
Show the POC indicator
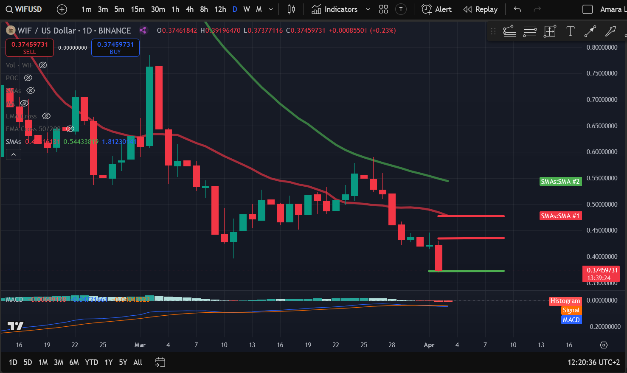[28, 78]
